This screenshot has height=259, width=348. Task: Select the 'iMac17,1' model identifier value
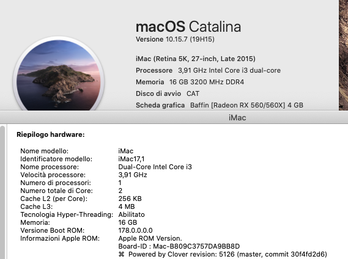(131, 159)
